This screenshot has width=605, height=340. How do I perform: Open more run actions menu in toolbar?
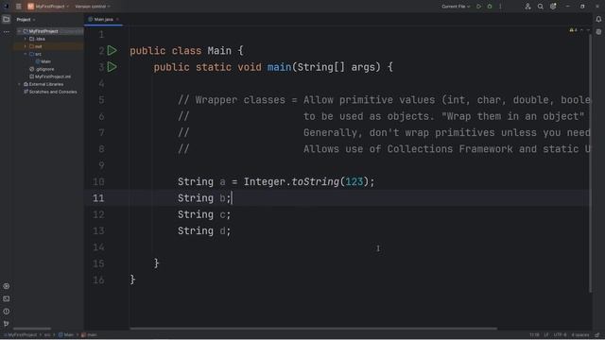pyautogui.click(x=500, y=7)
